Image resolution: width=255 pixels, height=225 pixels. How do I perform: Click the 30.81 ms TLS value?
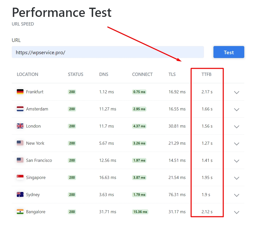tap(177, 126)
